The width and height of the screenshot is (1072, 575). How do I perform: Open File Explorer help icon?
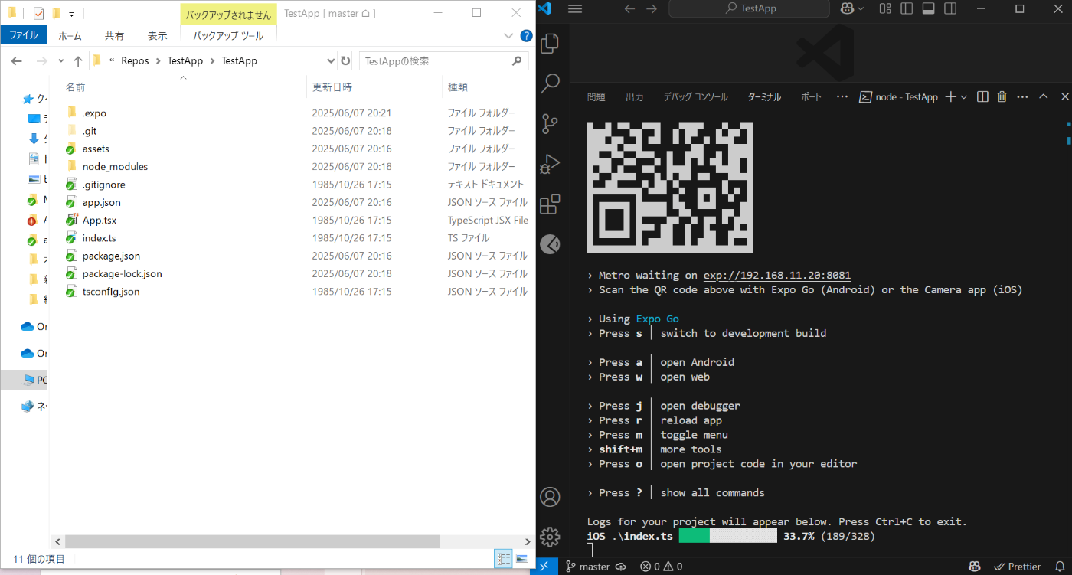[x=526, y=35]
